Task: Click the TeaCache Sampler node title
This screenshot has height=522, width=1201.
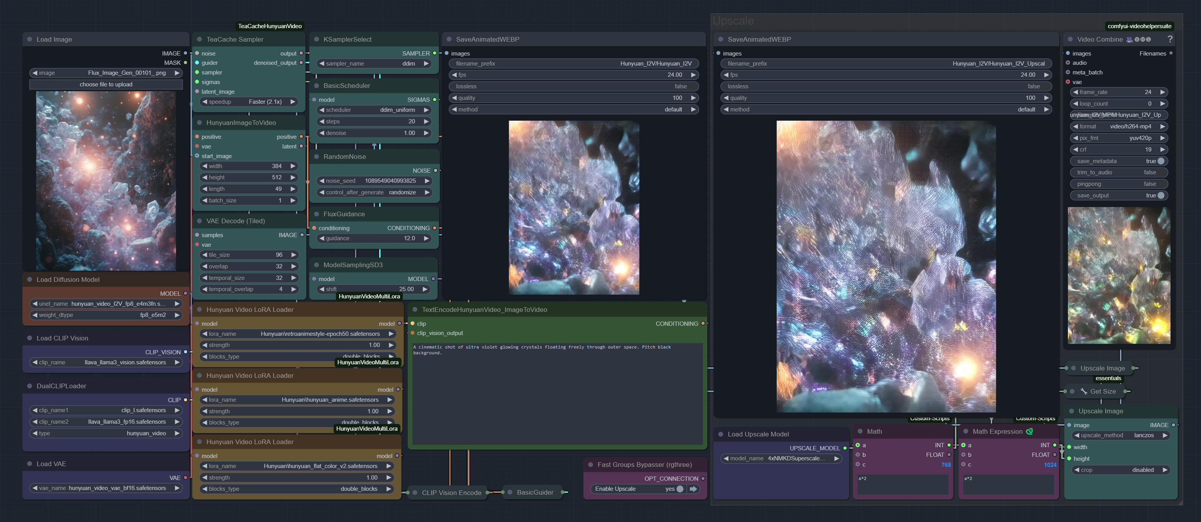Action: tap(235, 40)
